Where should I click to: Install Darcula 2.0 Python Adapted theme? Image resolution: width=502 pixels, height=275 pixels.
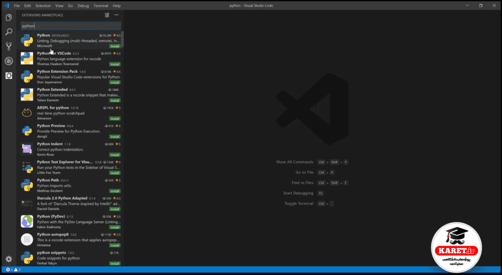[115, 209]
